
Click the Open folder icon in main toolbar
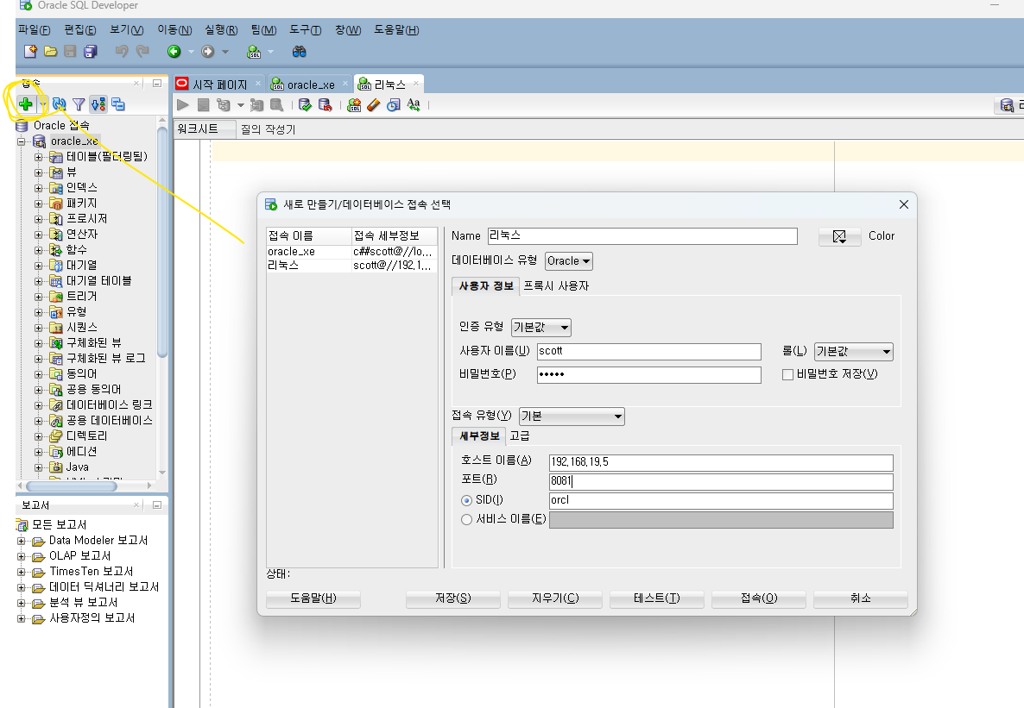point(50,52)
